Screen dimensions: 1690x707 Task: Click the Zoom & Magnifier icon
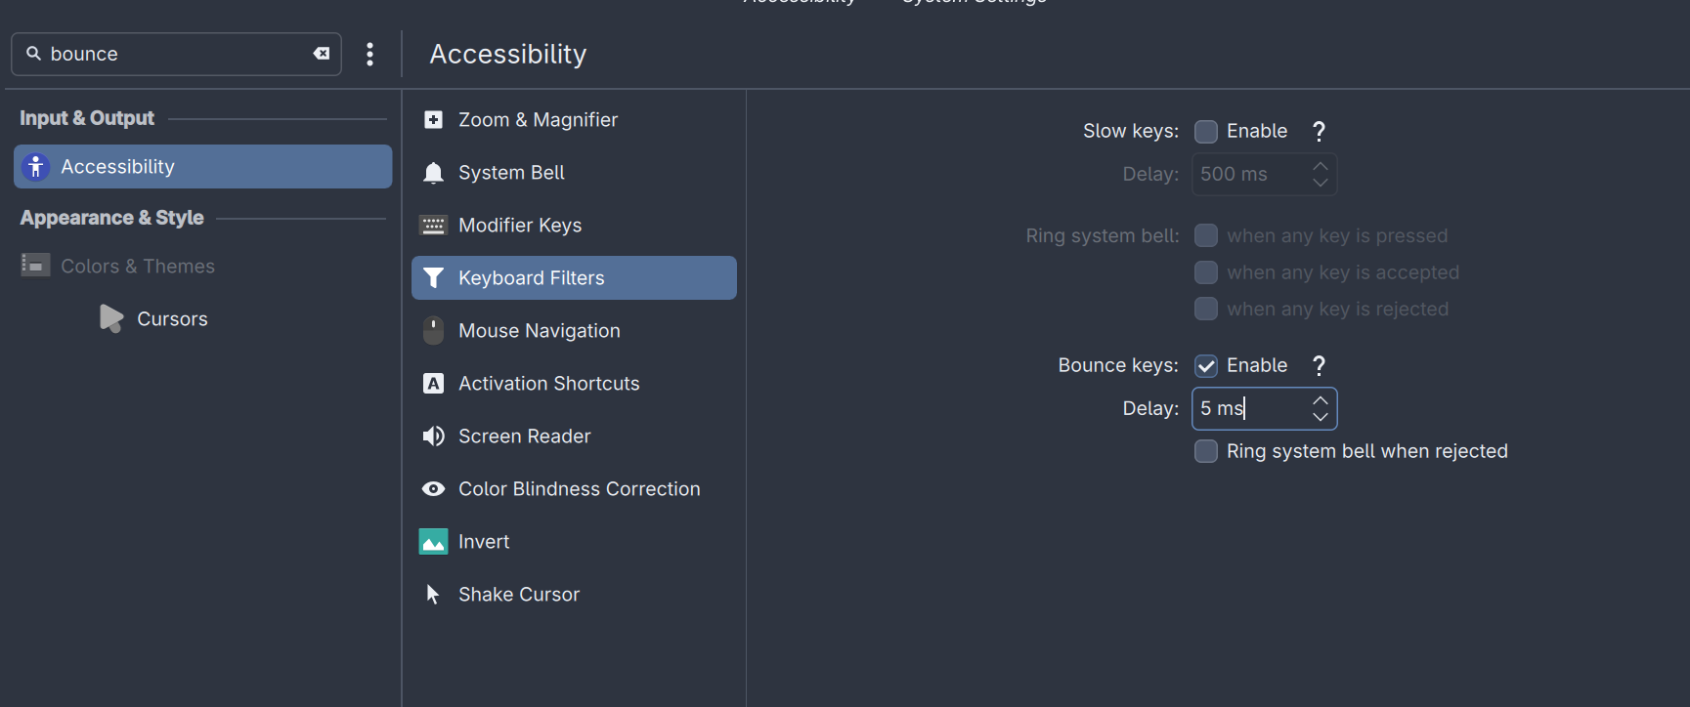click(x=433, y=120)
